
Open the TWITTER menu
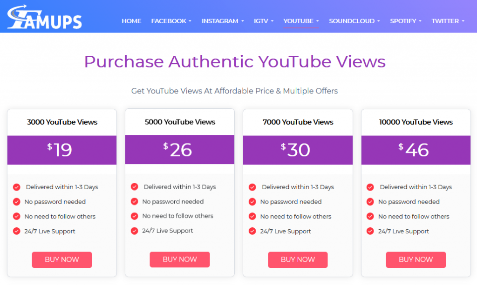448,21
